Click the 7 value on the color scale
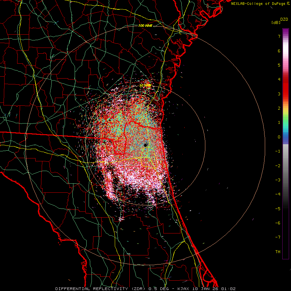Screen dimensions: 291x291 (279, 36)
